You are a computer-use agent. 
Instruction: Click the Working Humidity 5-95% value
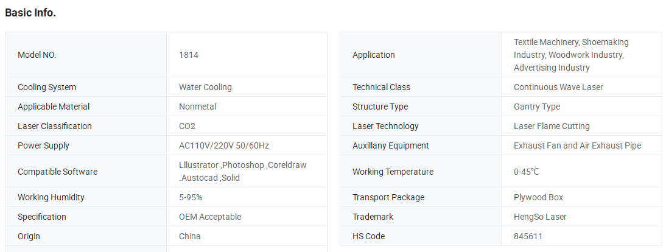pyautogui.click(x=191, y=197)
